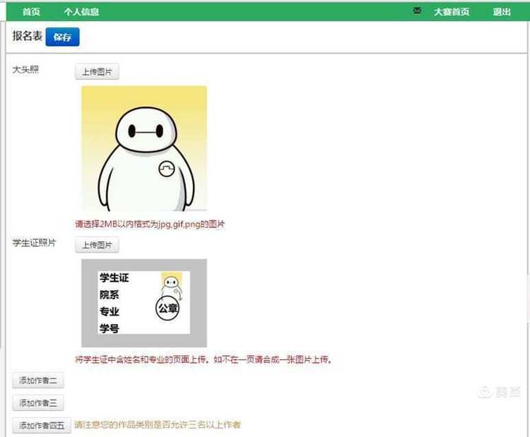The image size is (530, 437).
Task: Click the 请注意您的作品类别 warning text
Action: point(158,424)
